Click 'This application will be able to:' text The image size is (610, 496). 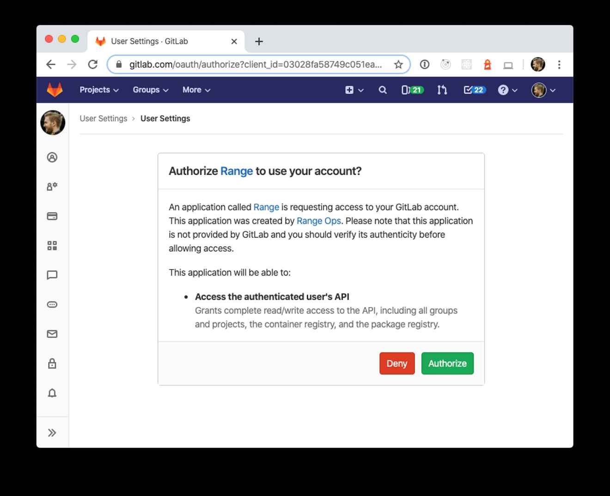click(230, 272)
